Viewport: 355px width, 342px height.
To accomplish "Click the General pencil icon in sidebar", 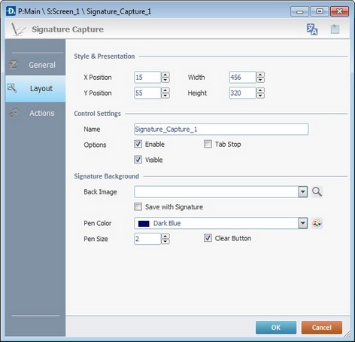I will 14,65.
